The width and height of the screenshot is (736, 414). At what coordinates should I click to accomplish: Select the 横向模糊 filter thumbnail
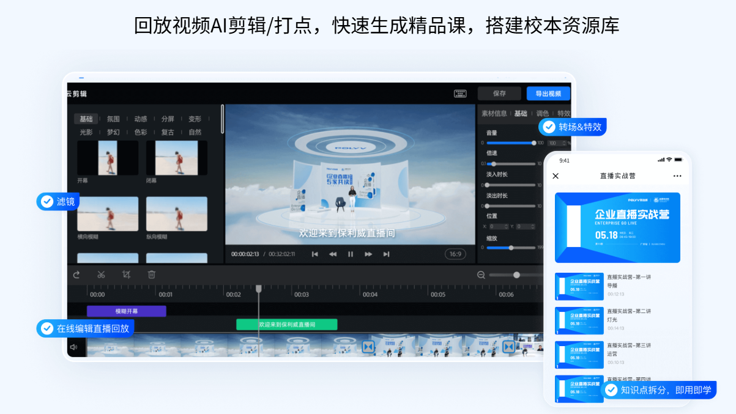(x=108, y=214)
